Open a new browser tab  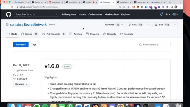pyautogui.click(x=170, y=2)
